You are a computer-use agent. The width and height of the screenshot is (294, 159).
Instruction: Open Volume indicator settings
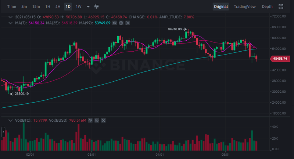click(x=97, y=120)
